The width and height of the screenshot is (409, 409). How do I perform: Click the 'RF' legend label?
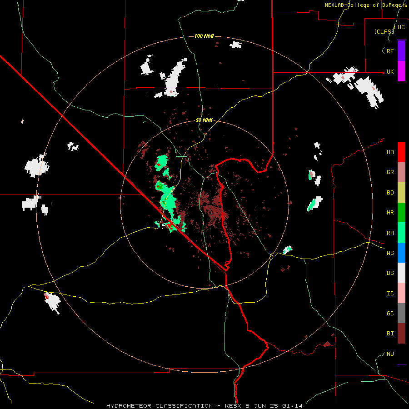pyautogui.click(x=390, y=51)
